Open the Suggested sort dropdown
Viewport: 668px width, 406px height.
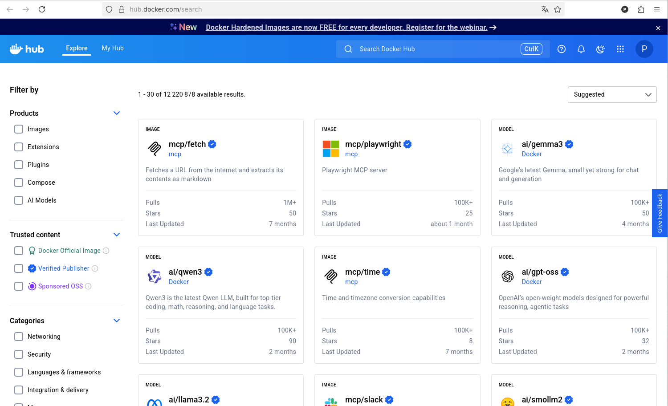point(612,94)
